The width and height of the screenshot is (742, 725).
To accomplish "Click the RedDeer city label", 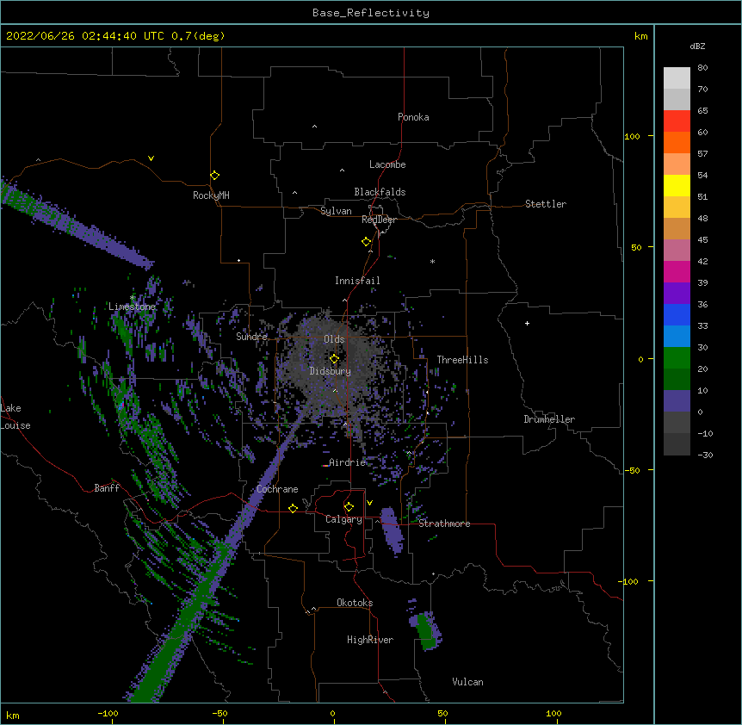I will pyautogui.click(x=379, y=220).
